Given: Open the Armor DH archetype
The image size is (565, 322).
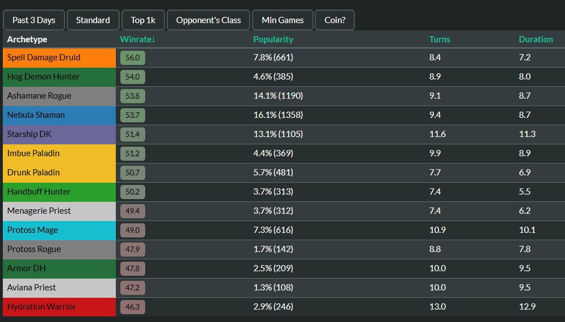Looking at the screenshot, I should 59,268.
